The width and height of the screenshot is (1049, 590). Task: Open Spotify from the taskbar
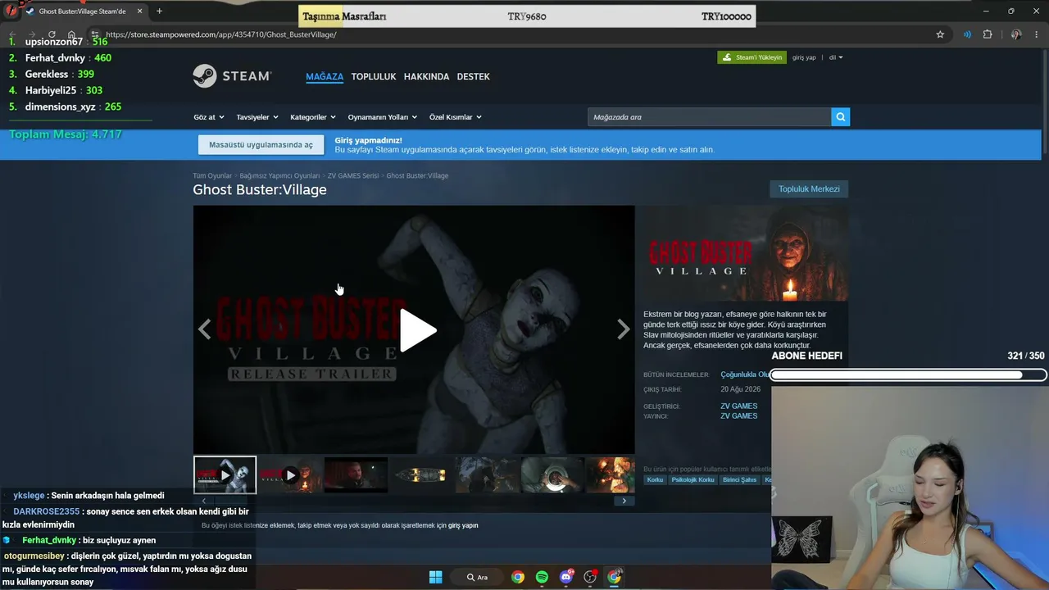pos(542,577)
